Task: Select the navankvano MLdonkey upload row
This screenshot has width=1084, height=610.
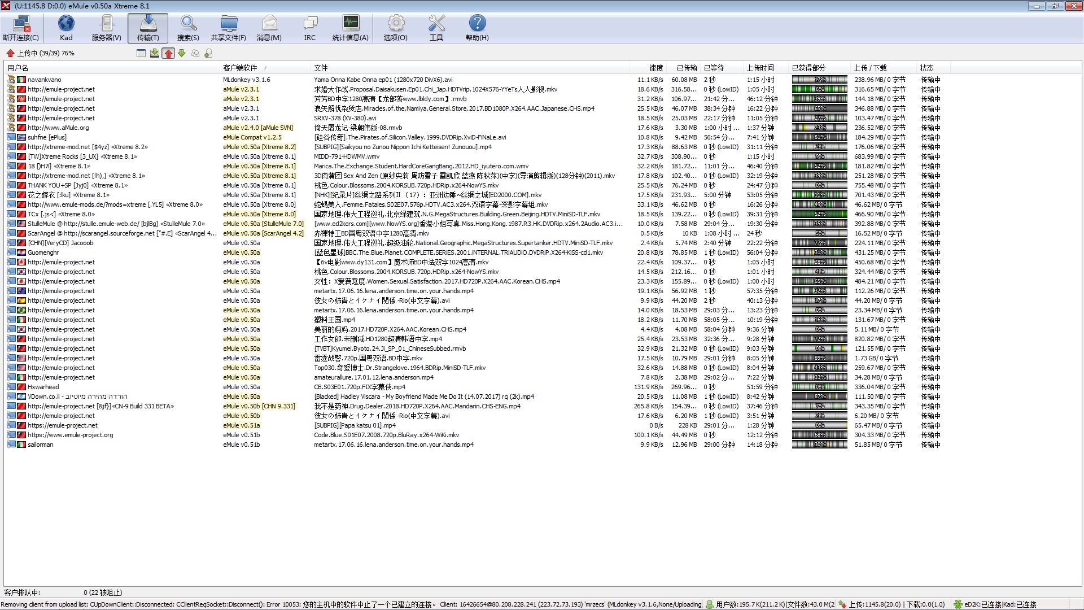Action: 45,80
